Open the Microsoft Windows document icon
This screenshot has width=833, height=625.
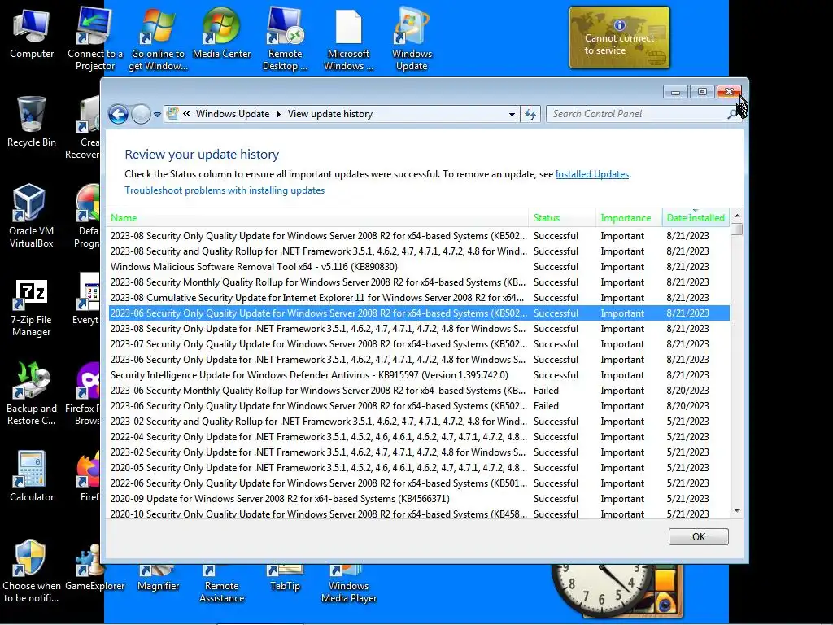[x=348, y=37]
